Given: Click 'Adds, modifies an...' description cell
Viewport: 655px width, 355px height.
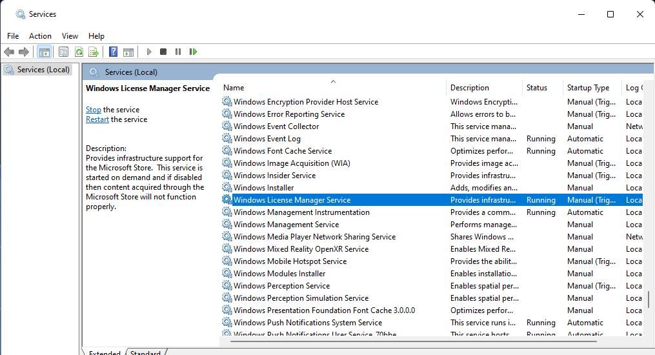Looking at the screenshot, I should [x=484, y=188].
